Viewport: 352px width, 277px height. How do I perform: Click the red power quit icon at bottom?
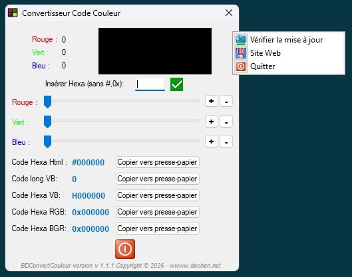tap(125, 249)
